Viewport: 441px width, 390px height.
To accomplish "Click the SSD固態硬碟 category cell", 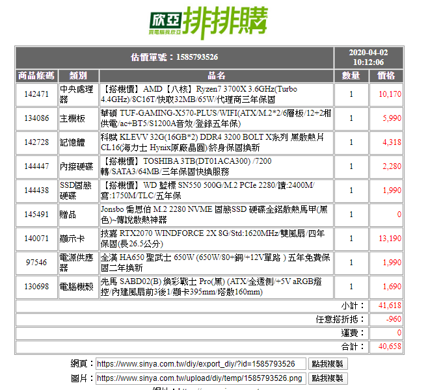I will coord(79,190).
